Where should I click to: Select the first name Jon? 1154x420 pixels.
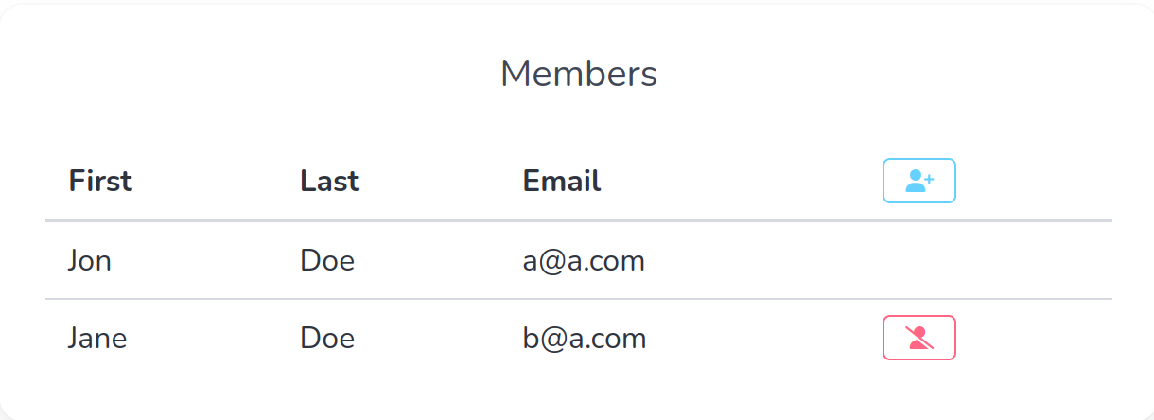[x=89, y=260]
